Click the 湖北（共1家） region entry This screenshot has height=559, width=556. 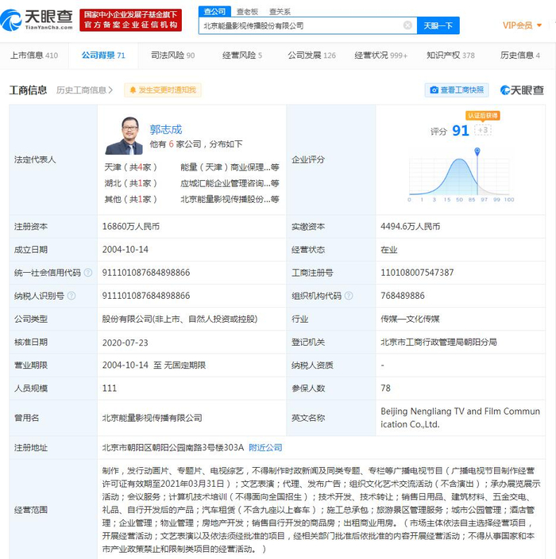pos(131,183)
